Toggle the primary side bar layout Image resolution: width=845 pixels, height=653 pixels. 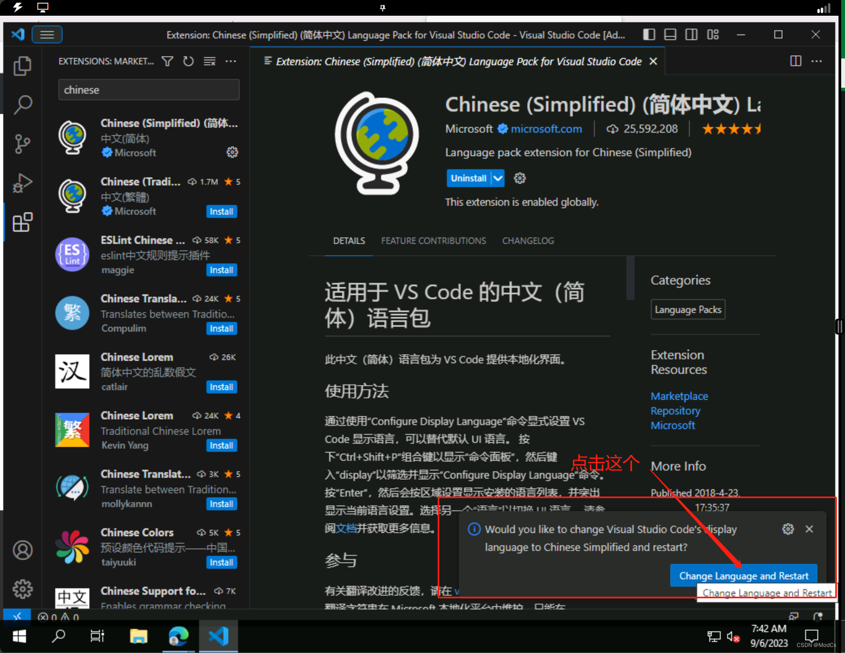click(x=649, y=35)
